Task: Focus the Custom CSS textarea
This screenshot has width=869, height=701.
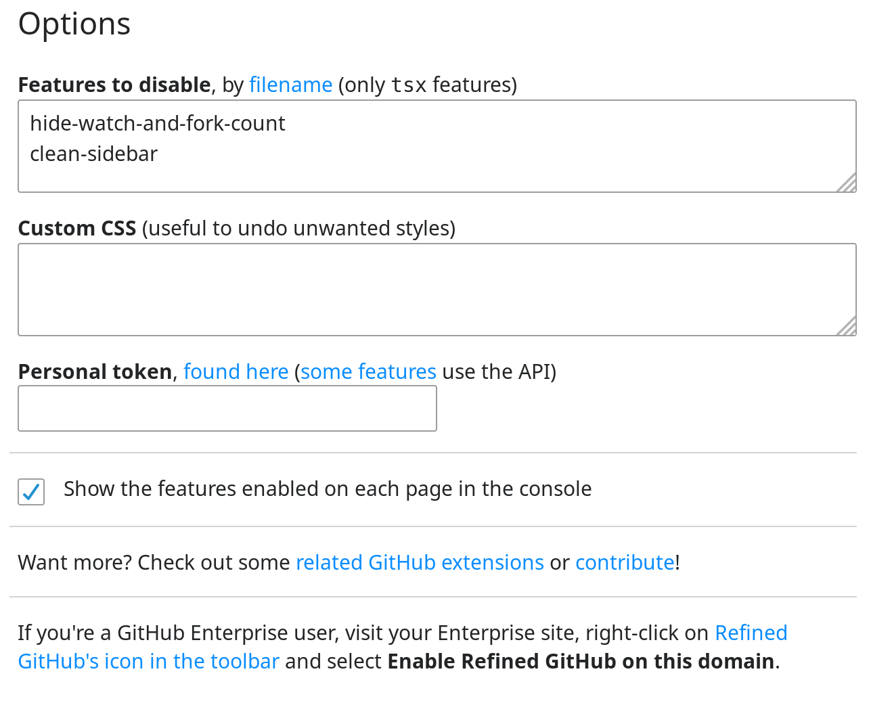Action: [x=433, y=289]
